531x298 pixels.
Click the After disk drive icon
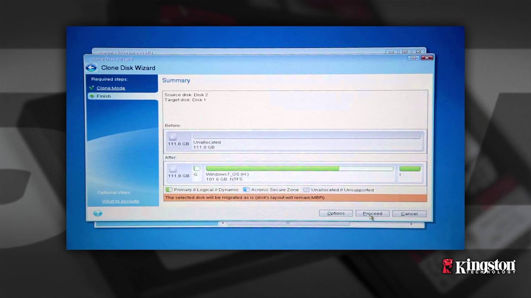[173, 169]
